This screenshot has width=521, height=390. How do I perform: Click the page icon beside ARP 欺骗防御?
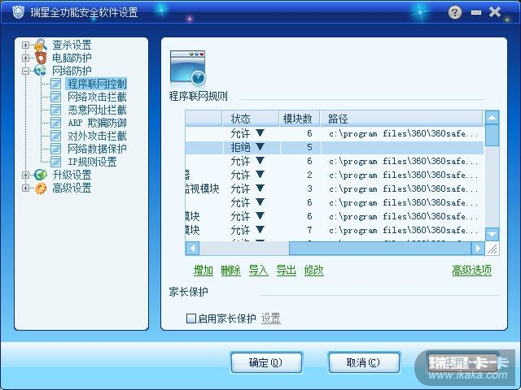pos(56,123)
